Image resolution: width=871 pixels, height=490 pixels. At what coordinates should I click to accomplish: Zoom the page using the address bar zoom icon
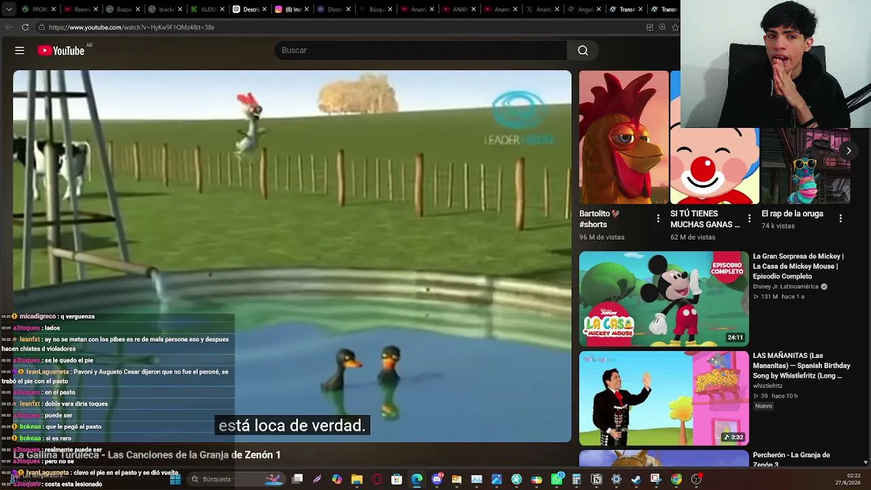[662, 27]
